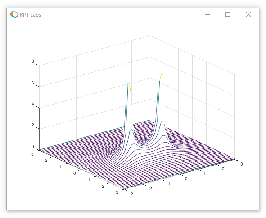Click the right horizontal axis label 0
The height and width of the screenshot is (218, 266).
click(186, 179)
